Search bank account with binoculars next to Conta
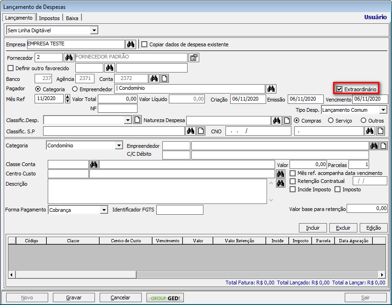The width and height of the screenshot is (392, 305). [154, 79]
